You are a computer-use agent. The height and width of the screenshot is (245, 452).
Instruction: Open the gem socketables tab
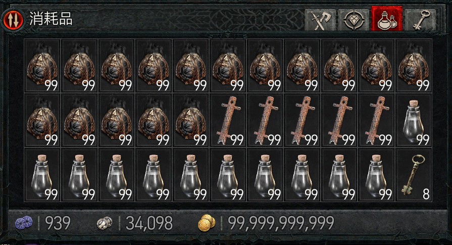point(354,20)
